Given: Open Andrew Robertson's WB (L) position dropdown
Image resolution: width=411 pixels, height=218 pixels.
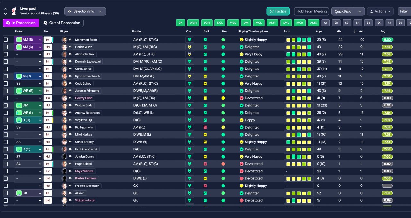Looking at the screenshot, I should point(28,113).
